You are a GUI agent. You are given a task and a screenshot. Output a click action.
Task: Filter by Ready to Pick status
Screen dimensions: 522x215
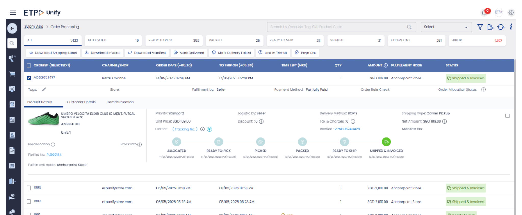click(x=174, y=40)
